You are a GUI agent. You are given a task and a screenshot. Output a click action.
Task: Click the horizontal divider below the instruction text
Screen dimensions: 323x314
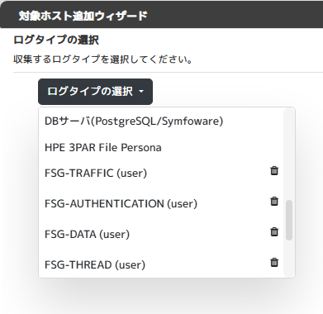tap(168, 73)
